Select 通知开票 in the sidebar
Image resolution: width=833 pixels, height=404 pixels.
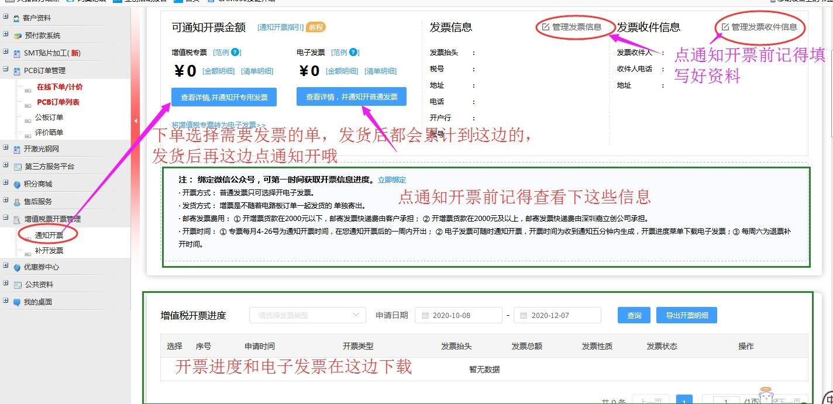(49, 235)
